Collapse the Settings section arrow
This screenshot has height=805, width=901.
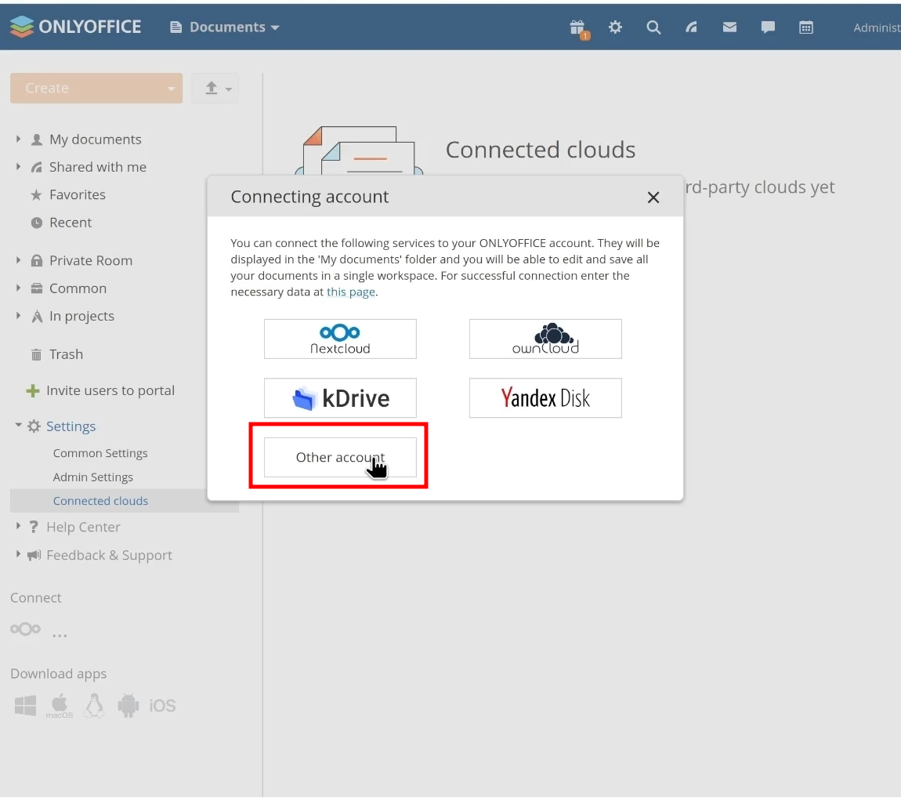18,426
